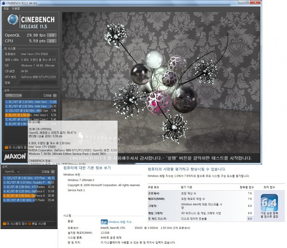Screen dimensions: 287x248
Task: Click the 프로세서 score 7.6 in experience table
Action: pyautogui.click(x=250, y=193)
